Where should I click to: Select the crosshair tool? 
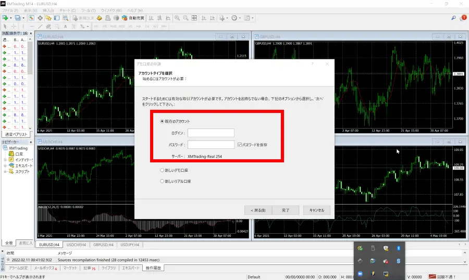(14, 27)
